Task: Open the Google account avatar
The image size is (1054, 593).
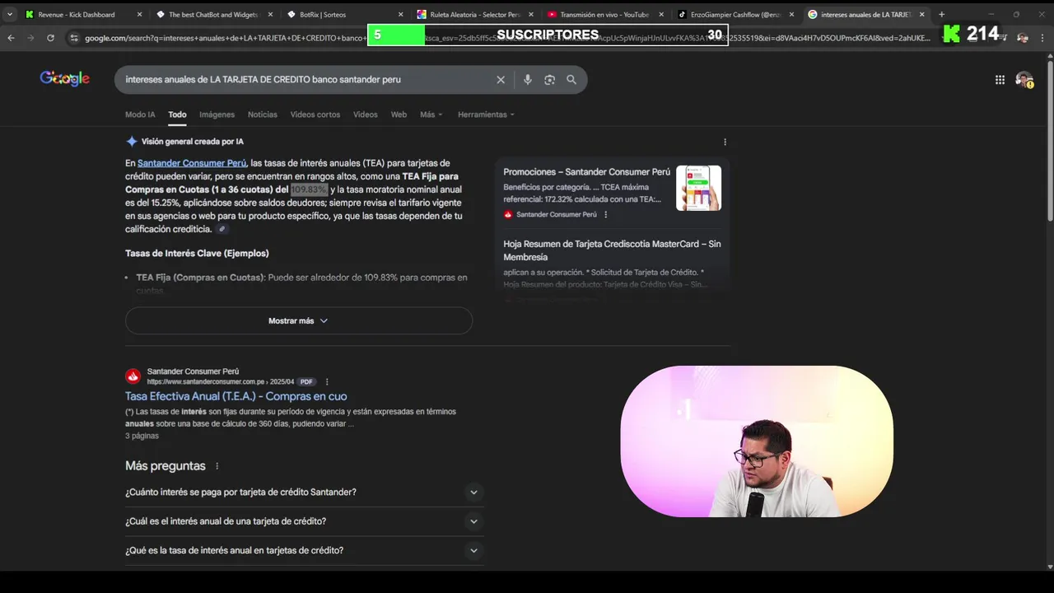Action: click(1024, 80)
